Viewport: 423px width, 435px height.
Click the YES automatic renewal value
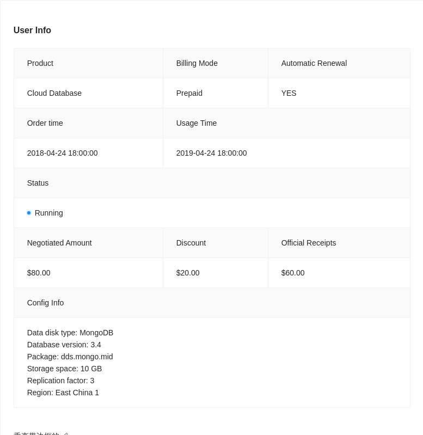click(289, 93)
